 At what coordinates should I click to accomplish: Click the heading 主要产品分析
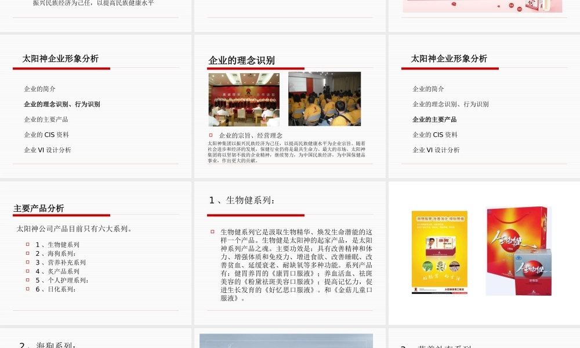39,208
